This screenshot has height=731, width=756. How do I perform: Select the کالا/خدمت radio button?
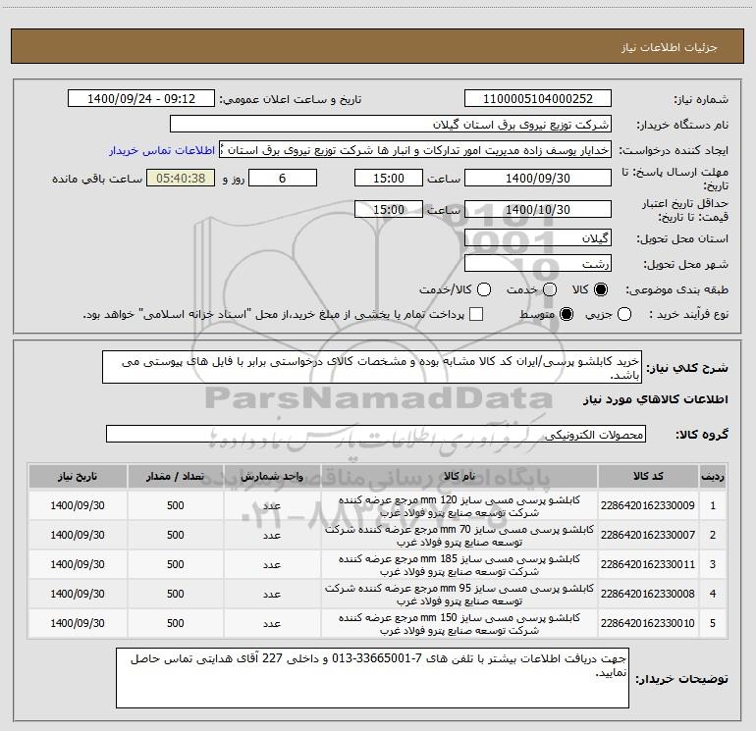click(484, 289)
